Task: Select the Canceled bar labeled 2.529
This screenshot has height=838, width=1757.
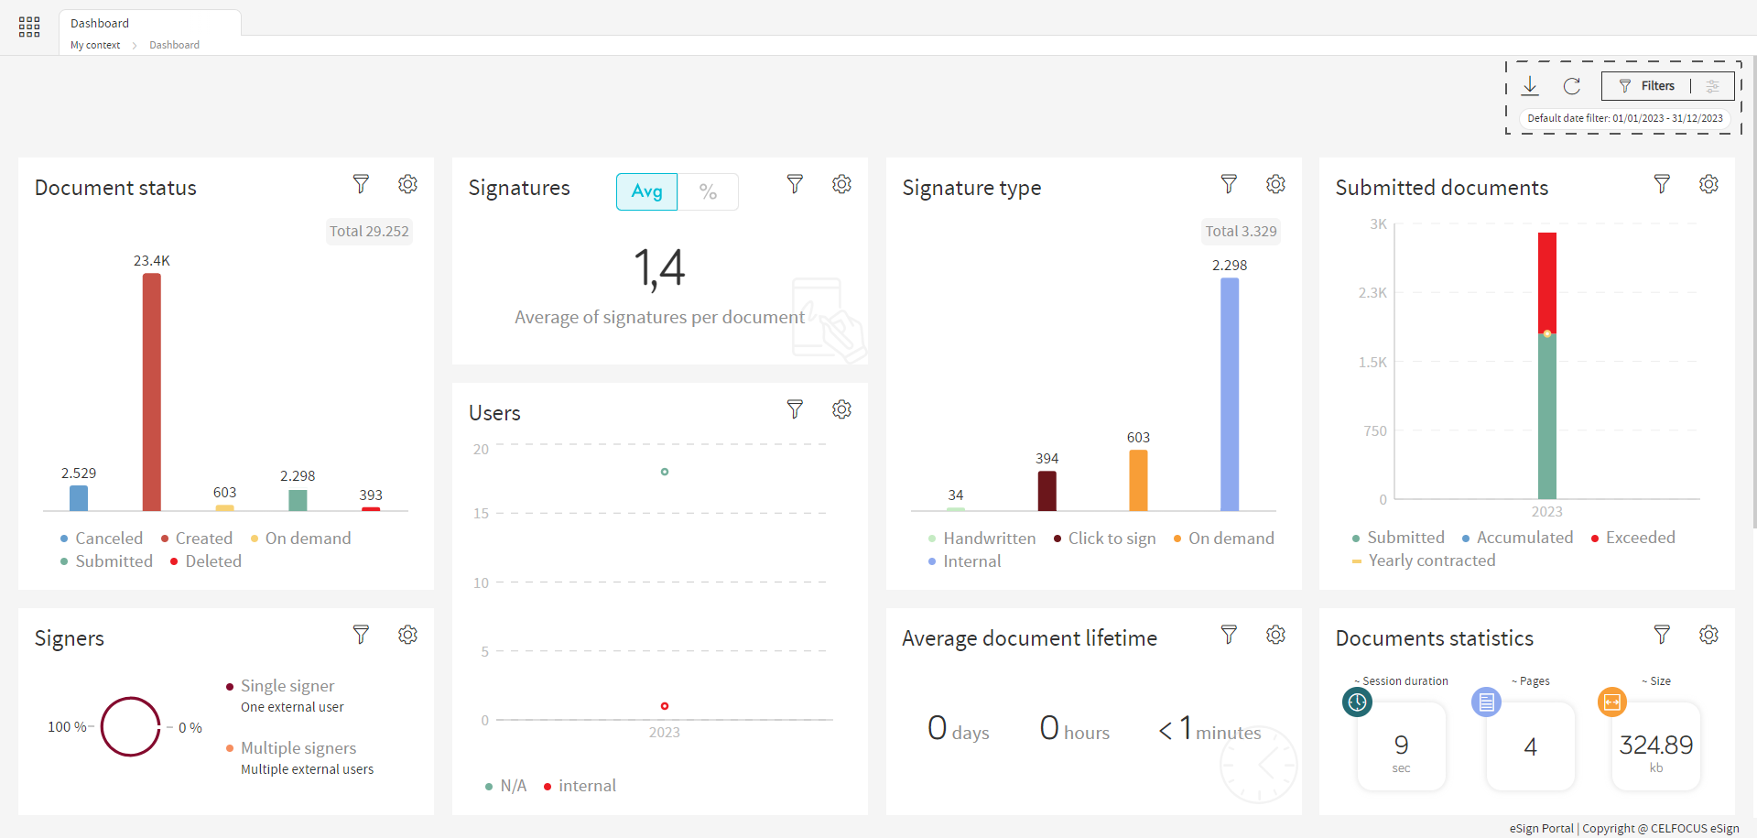Action: (x=79, y=498)
